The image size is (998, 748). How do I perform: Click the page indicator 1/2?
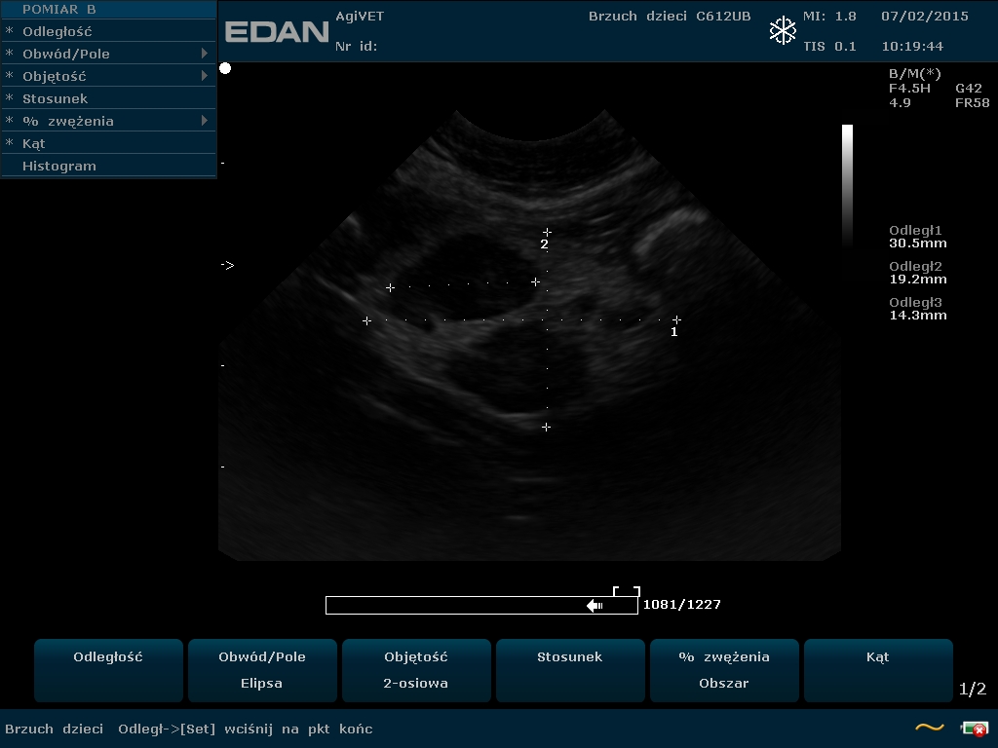[x=972, y=689]
